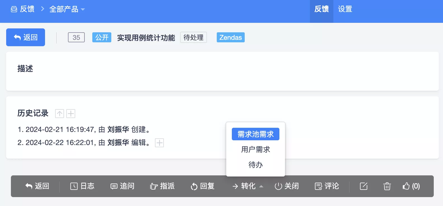Viewport: 443px width, 206px height.
Task: Expand all history records with plus icon
Action: pyautogui.click(x=71, y=114)
